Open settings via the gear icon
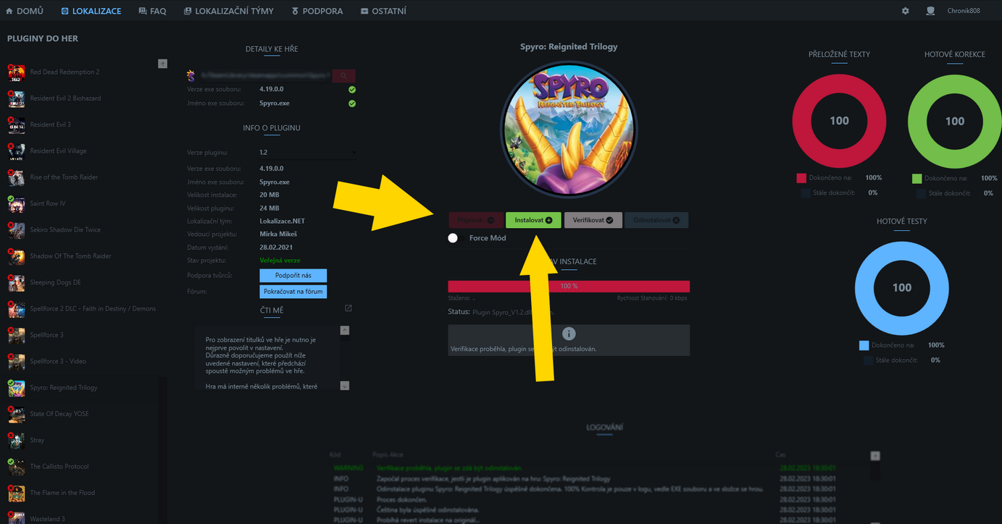 906,11
